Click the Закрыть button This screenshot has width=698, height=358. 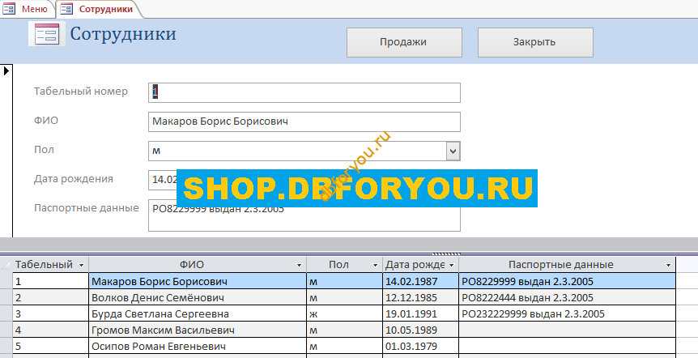pos(535,42)
